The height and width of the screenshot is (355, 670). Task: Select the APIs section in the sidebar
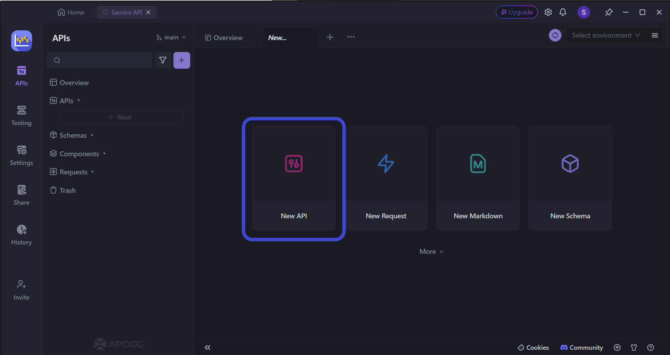21,75
